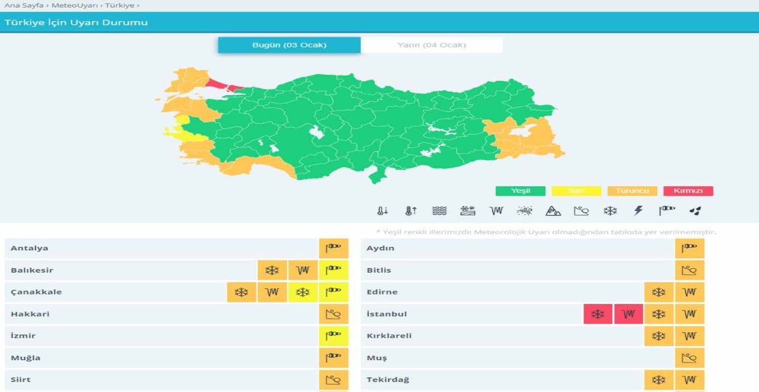Open Tekirdağ snow warning icon
This screenshot has height=392, width=759.
coord(659,380)
